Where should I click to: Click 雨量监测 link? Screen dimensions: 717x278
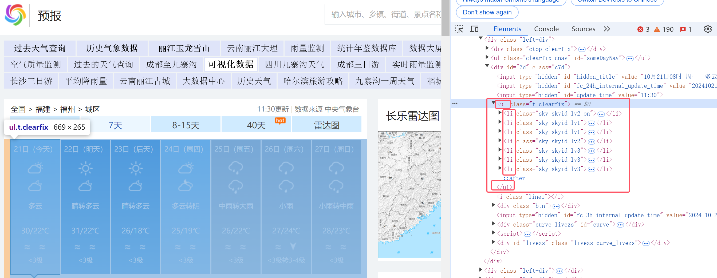307,48
